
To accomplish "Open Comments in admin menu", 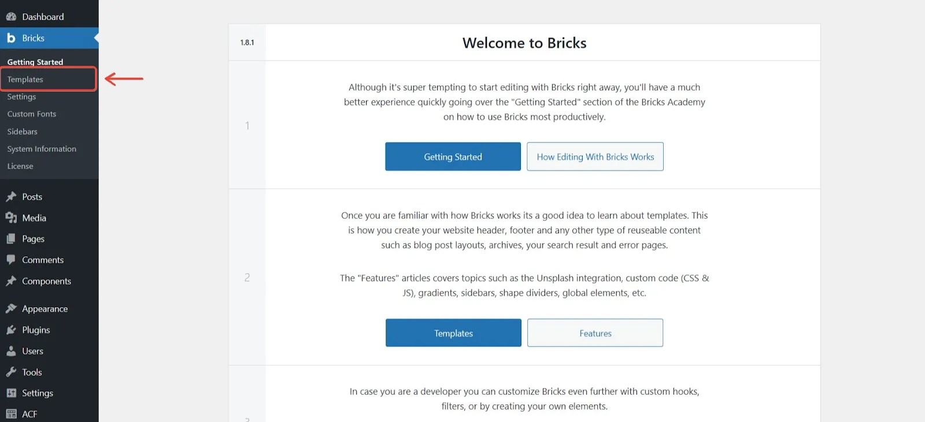I will tap(49, 260).
